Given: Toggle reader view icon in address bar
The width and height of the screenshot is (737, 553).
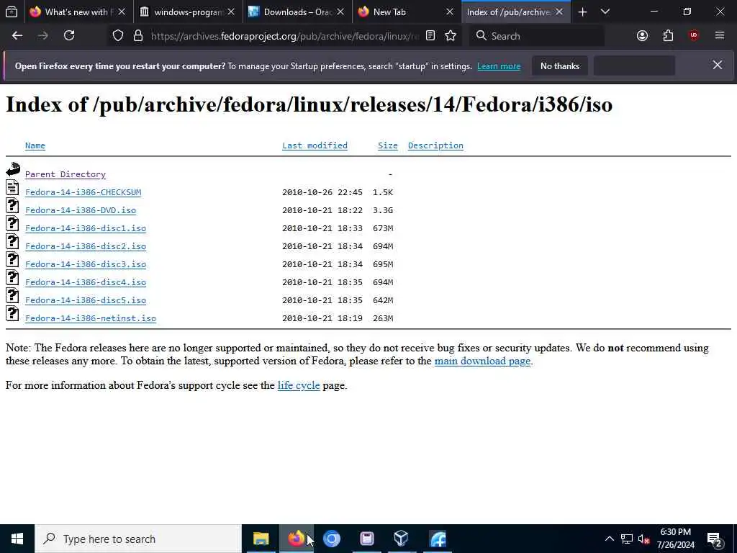Looking at the screenshot, I should [x=430, y=36].
